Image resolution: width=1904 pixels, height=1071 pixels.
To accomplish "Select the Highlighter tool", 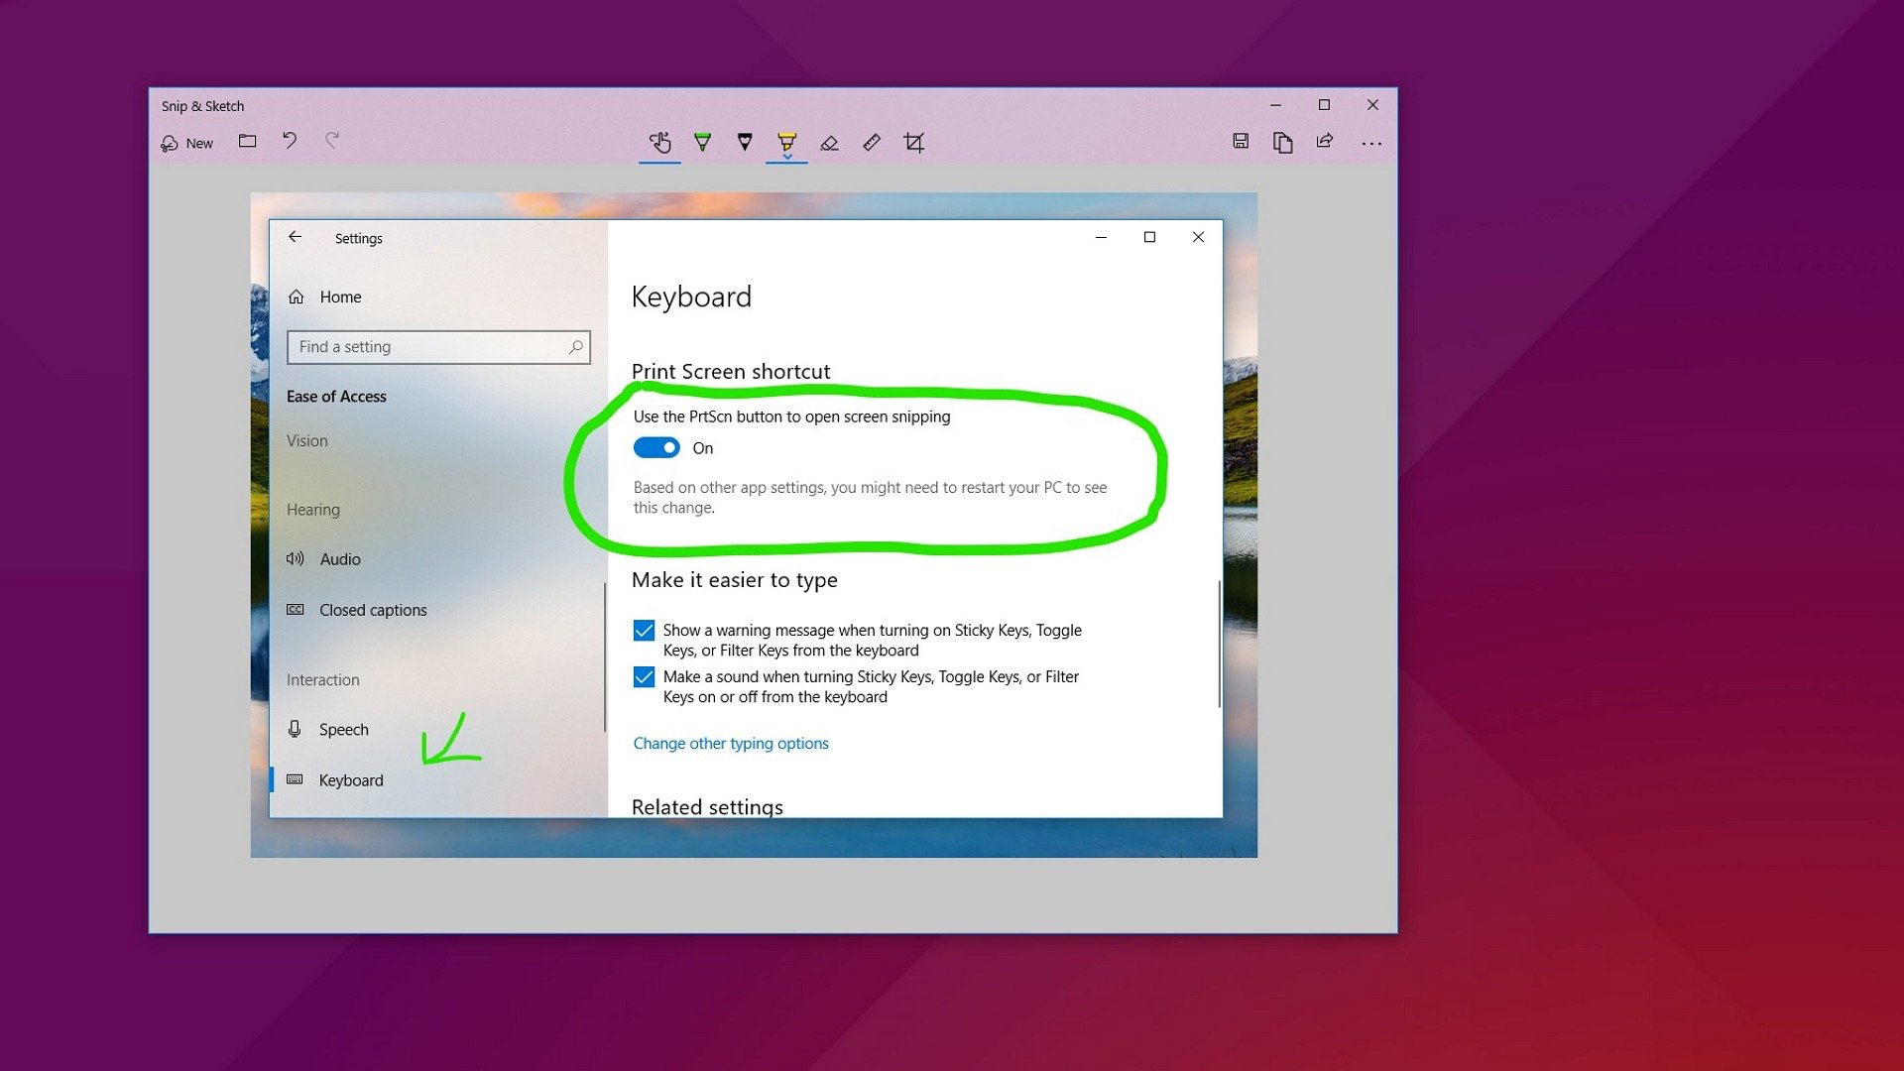I will [x=784, y=141].
